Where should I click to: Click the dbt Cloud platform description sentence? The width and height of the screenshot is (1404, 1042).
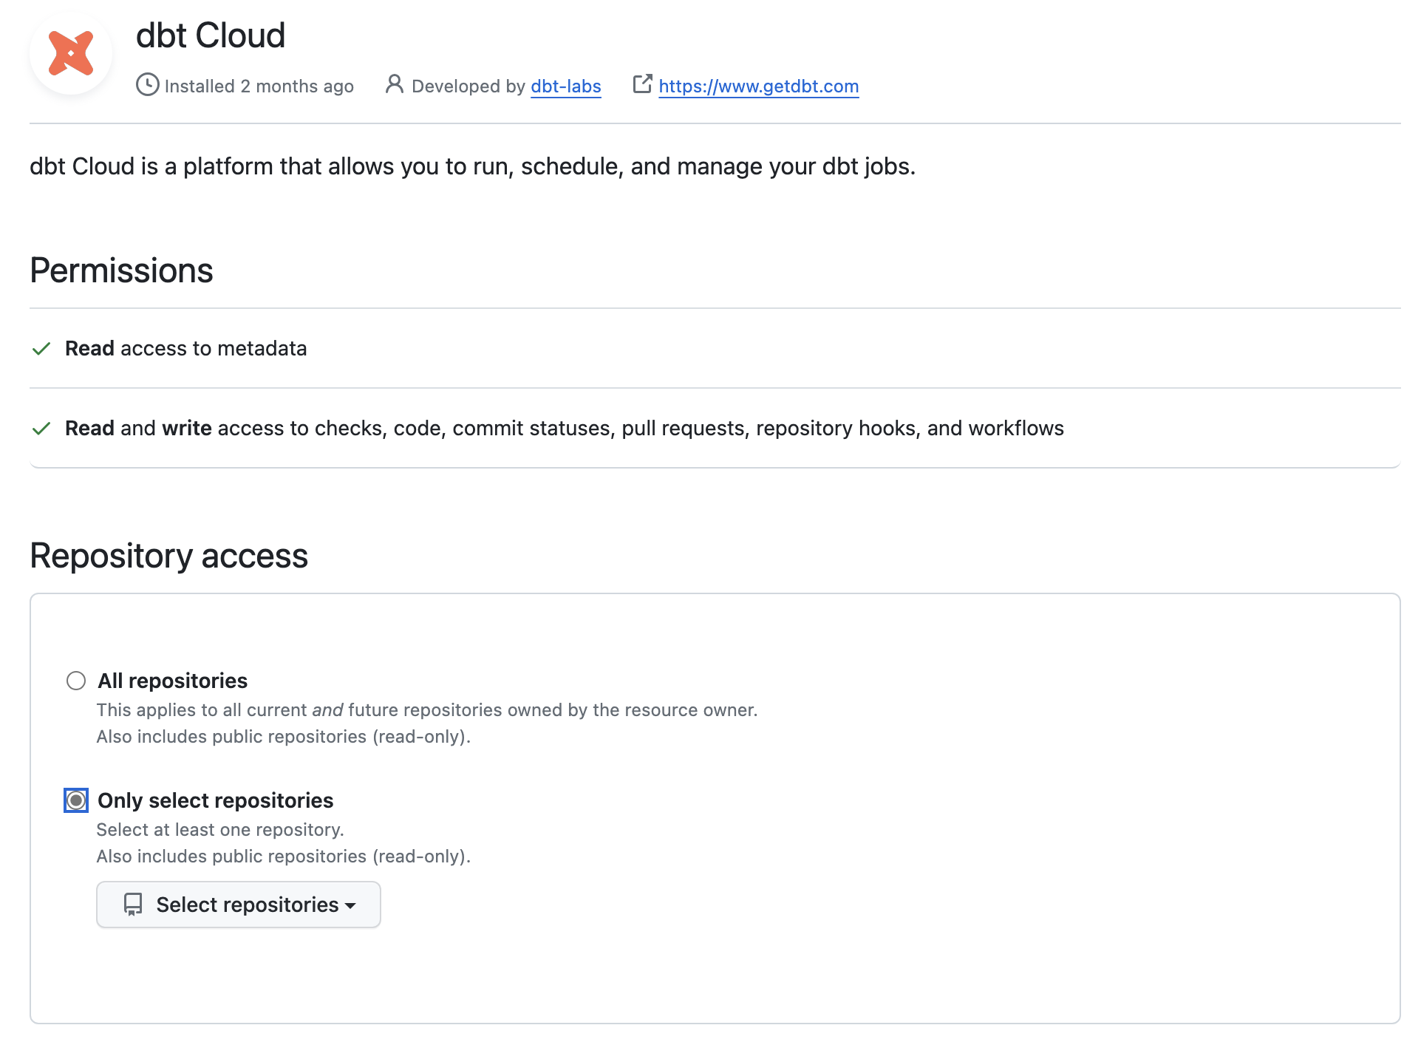point(473,166)
